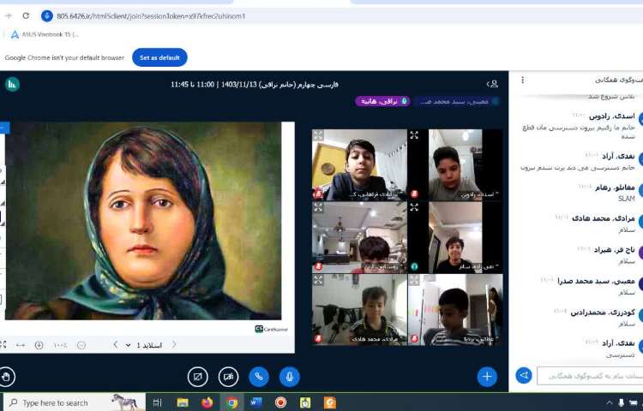The height and width of the screenshot is (411, 643).
Task: Click Set as default button
Action: (159, 57)
